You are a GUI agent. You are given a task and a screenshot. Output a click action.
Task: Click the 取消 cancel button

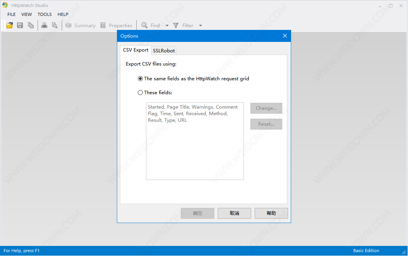click(234, 213)
